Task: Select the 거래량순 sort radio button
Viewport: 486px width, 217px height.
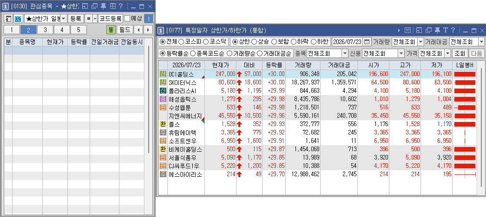Action: coord(230,53)
